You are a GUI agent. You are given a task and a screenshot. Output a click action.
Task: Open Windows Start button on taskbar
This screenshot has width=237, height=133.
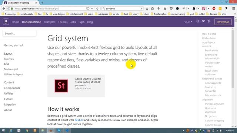3,130
